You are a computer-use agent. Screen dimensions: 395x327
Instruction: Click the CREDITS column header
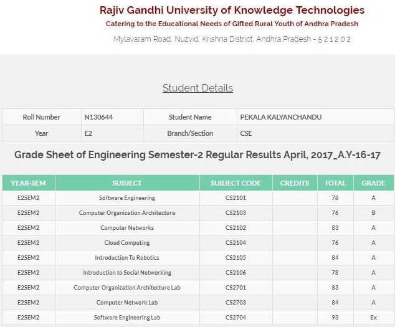(295, 183)
